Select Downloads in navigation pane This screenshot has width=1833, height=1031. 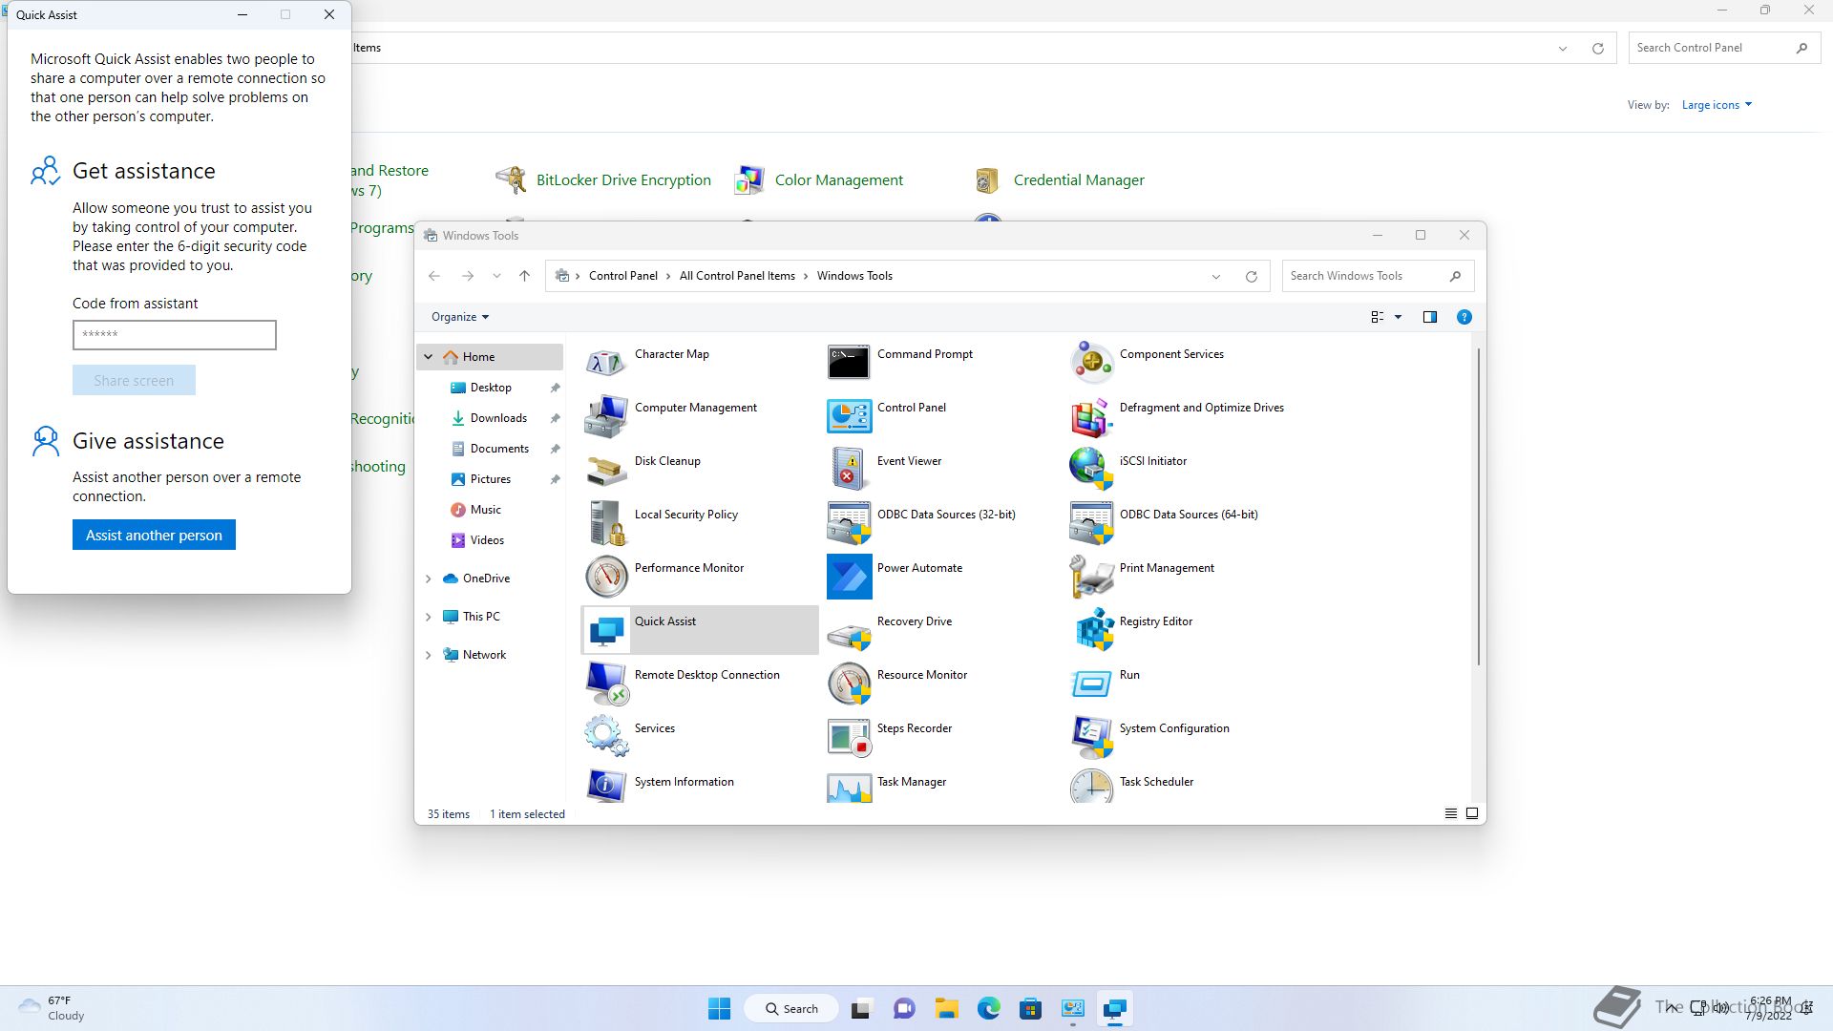(x=498, y=418)
